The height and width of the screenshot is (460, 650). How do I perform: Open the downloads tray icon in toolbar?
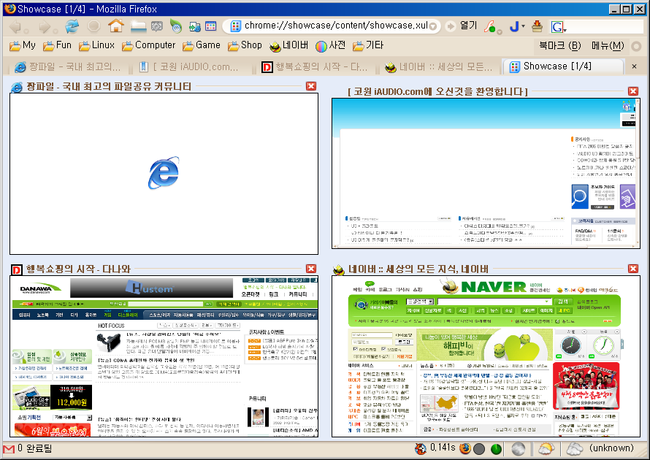pos(538,26)
